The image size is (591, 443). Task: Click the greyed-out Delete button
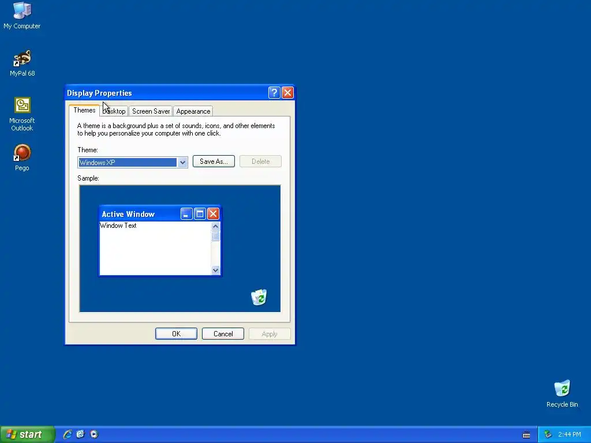point(260,162)
